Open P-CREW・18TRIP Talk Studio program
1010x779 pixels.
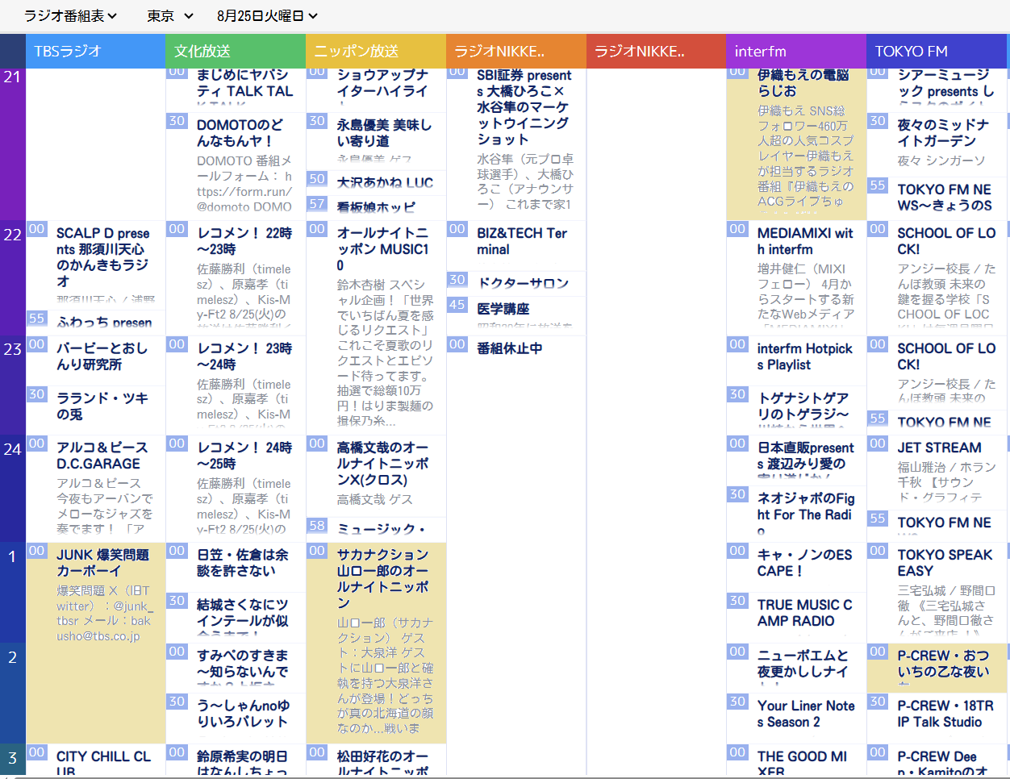coord(937,718)
